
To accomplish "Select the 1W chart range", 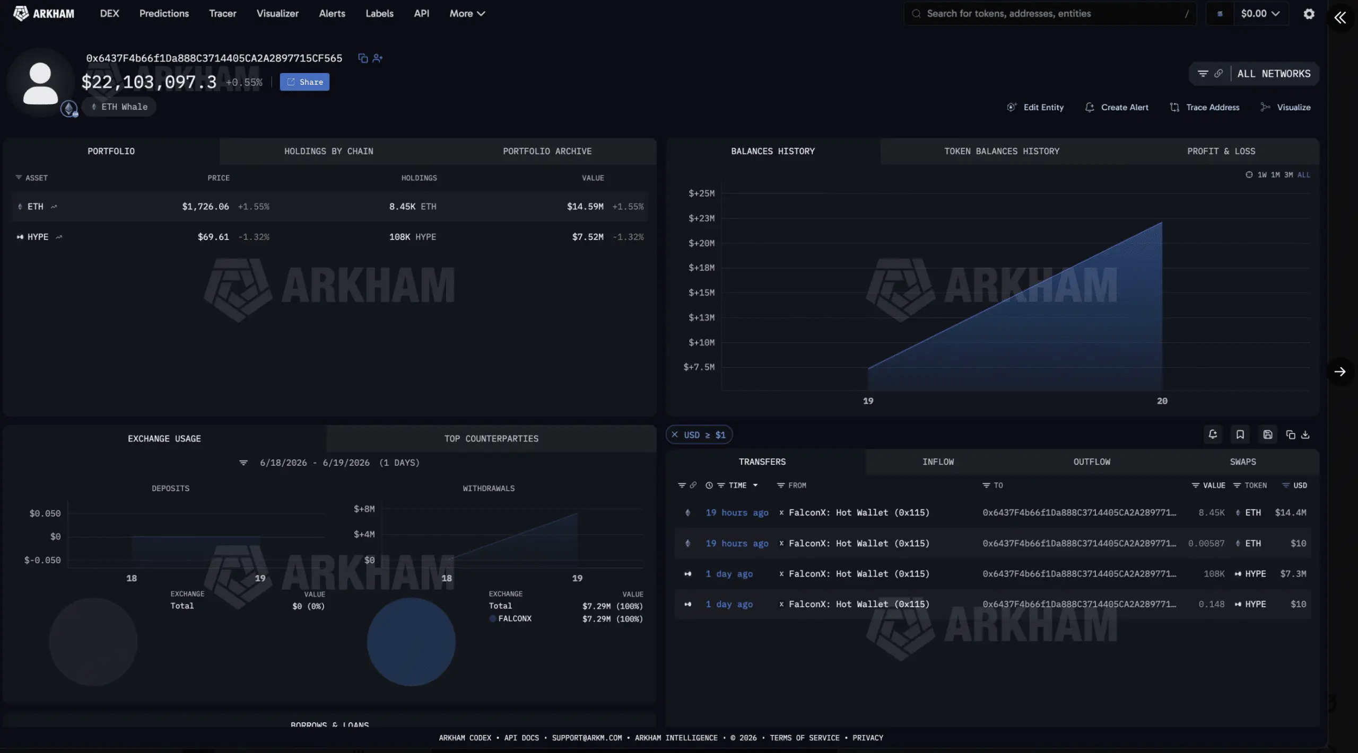I will pyautogui.click(x=1262, y=175).
